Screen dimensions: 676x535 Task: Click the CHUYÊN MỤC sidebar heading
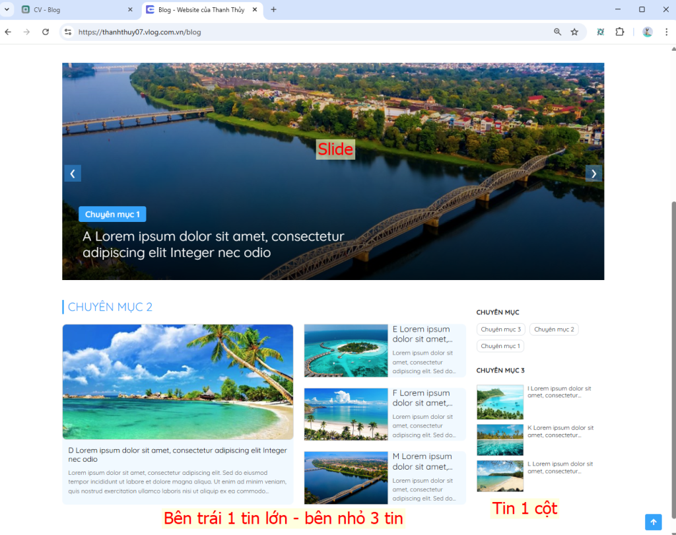click(x=498, y=312)
